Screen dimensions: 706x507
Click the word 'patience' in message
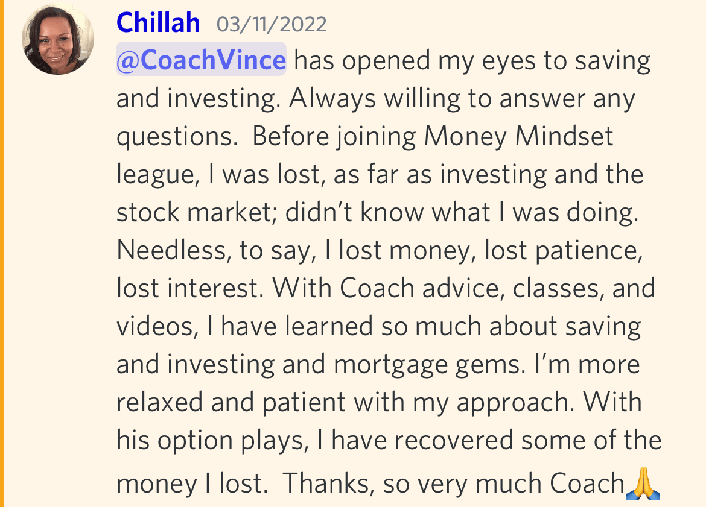[x=586, y=251]
